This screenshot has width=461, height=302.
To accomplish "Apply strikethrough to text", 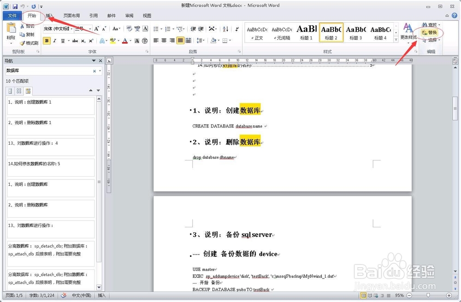I will tap(75, 41).
